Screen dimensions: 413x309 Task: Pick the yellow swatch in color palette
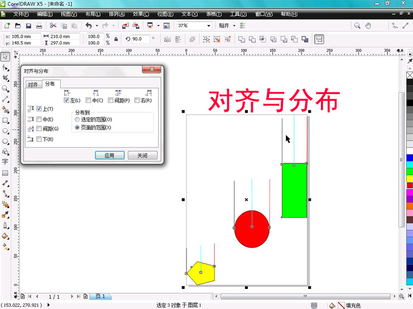tap(410, 178)
